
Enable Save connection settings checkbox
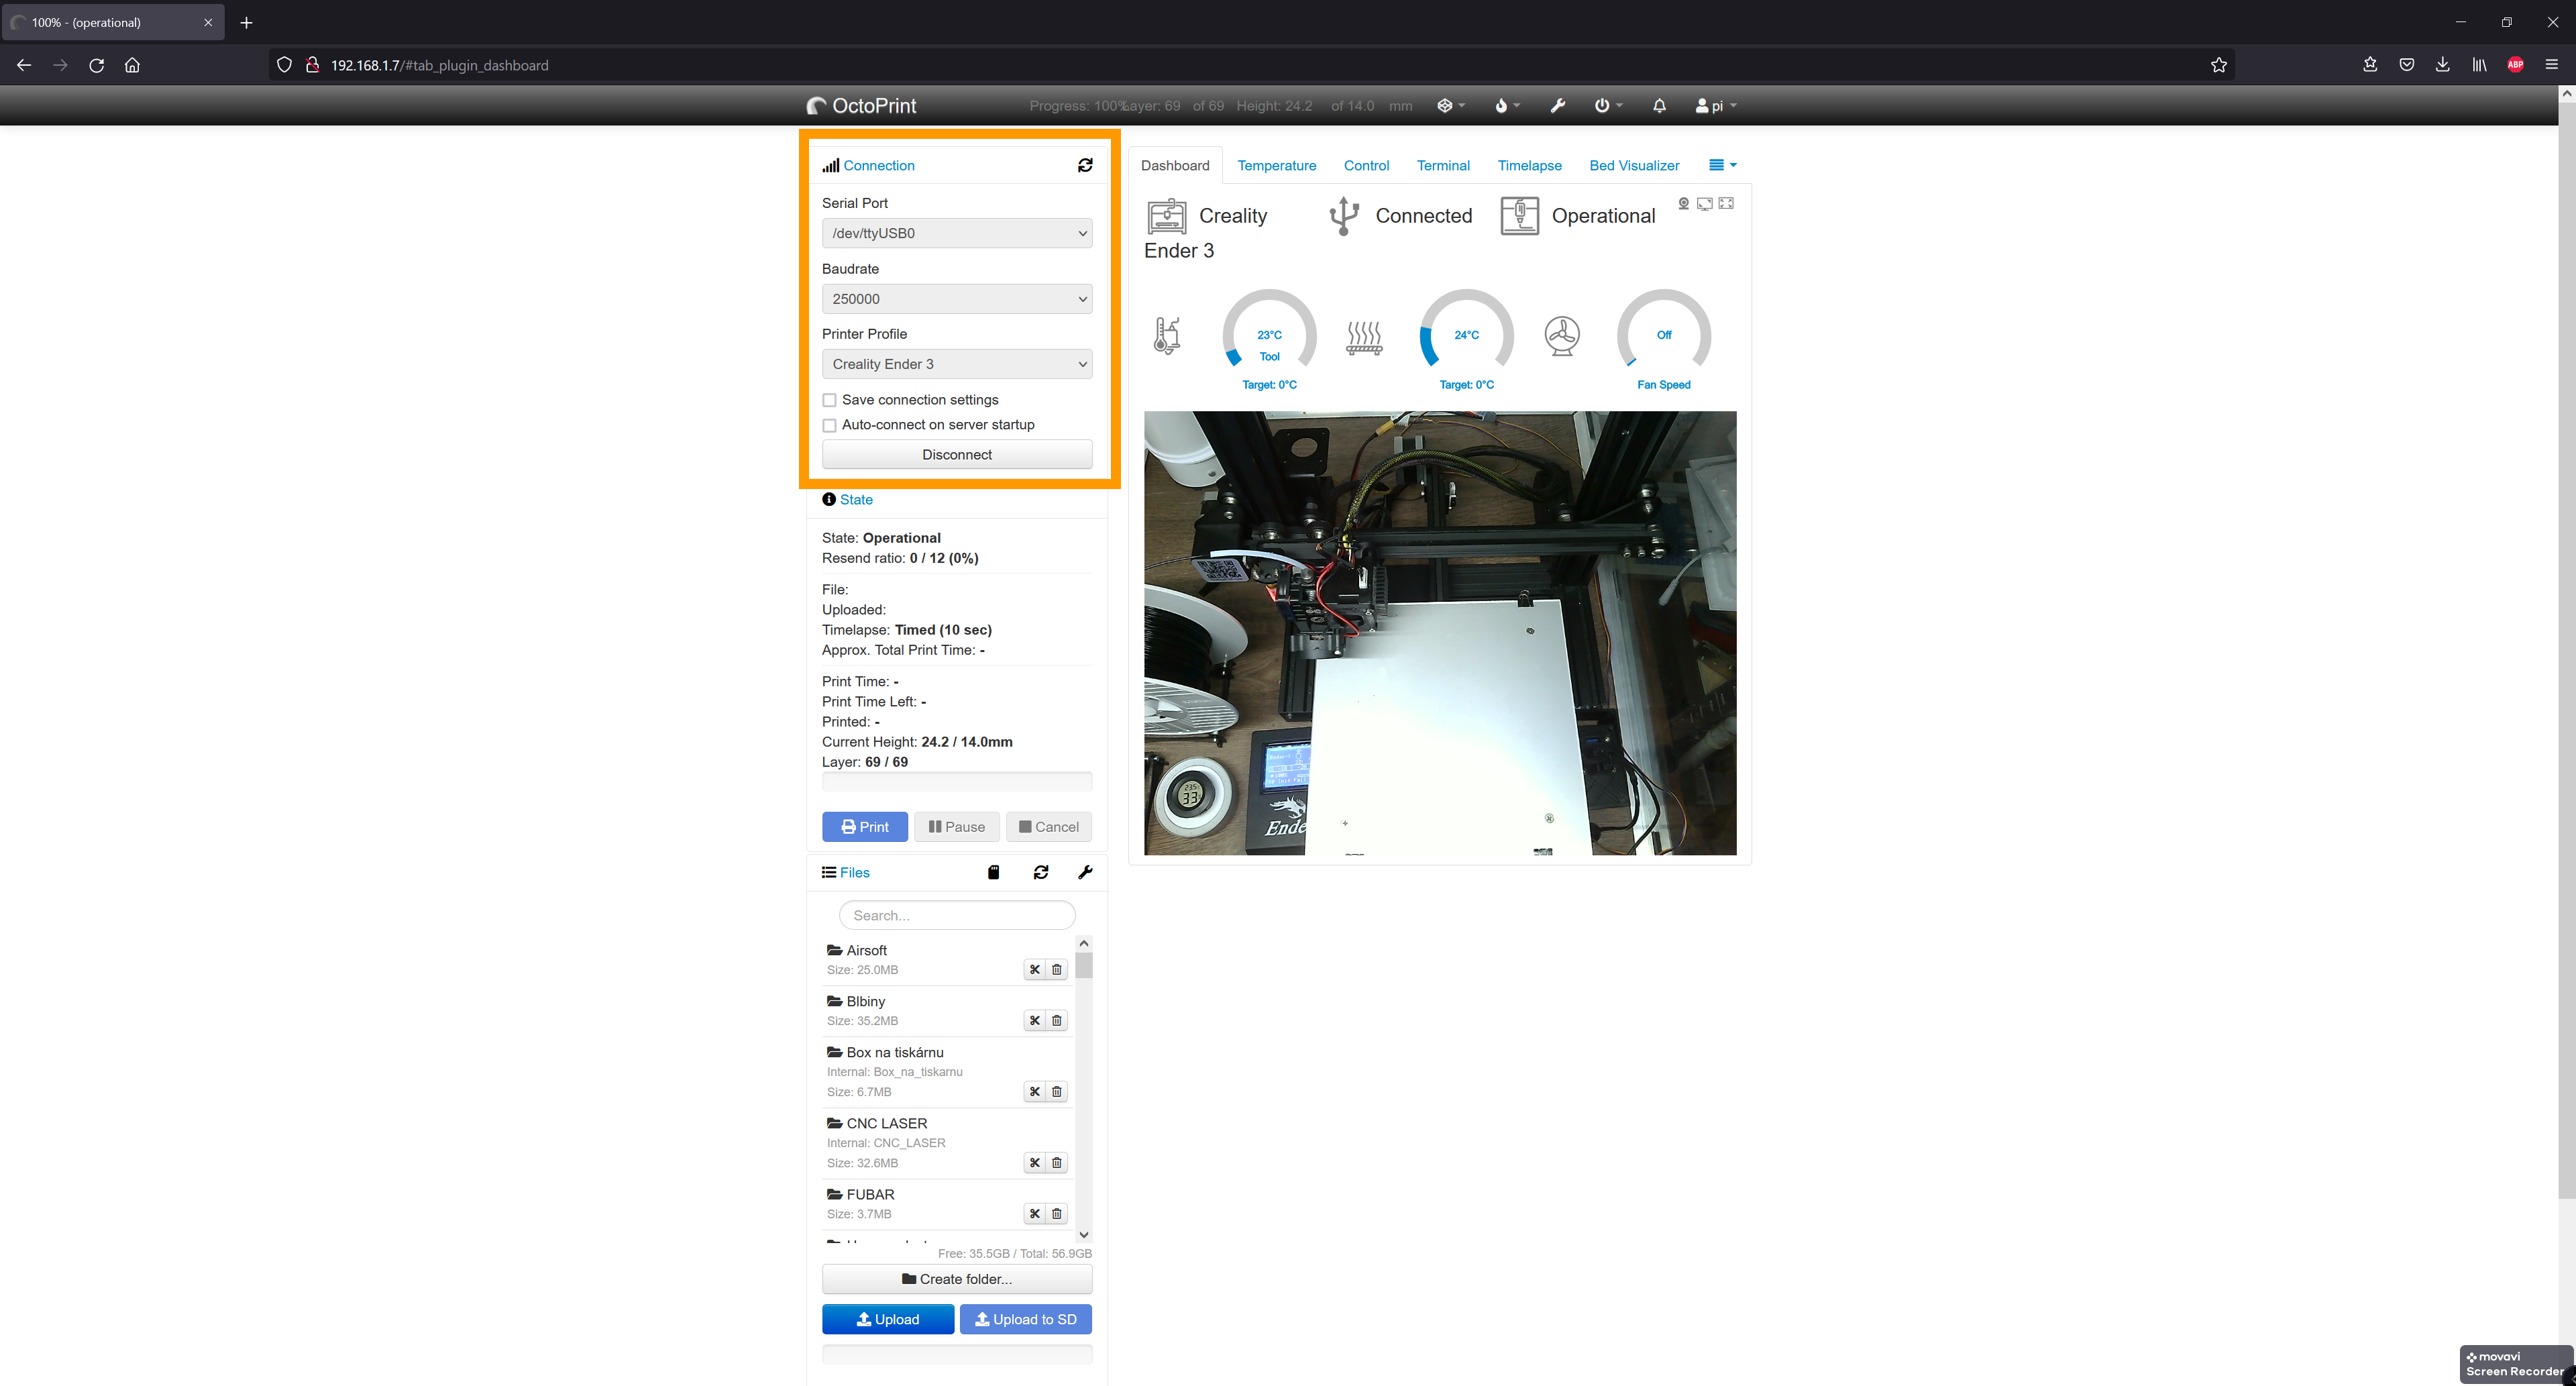coord(829,400)
